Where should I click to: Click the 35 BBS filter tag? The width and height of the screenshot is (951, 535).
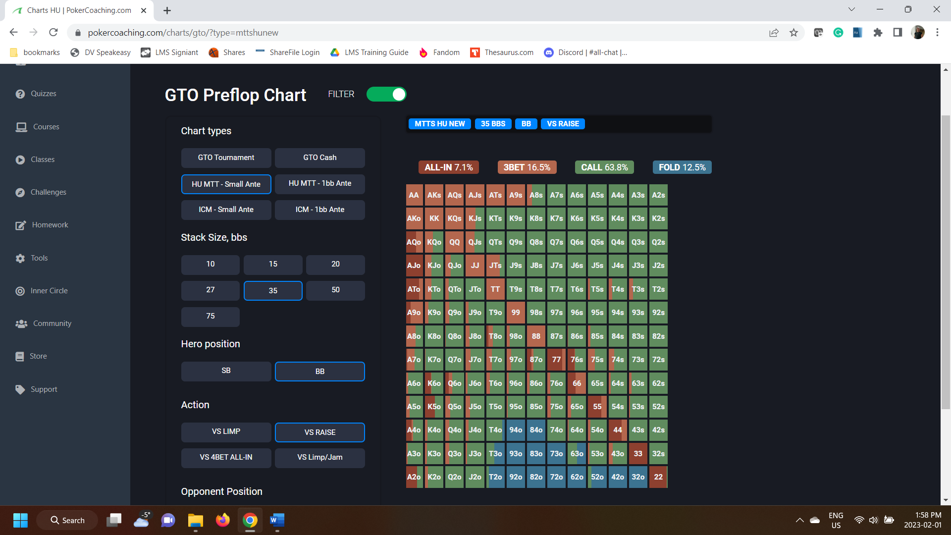pyautogui.click(x=493, y=124)
